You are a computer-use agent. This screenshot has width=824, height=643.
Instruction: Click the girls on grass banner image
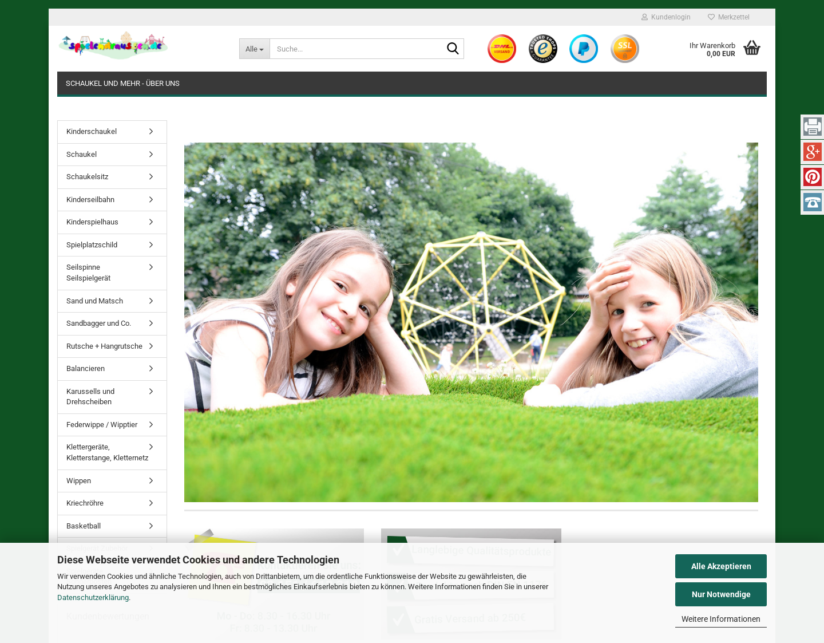tap(471, 322)
